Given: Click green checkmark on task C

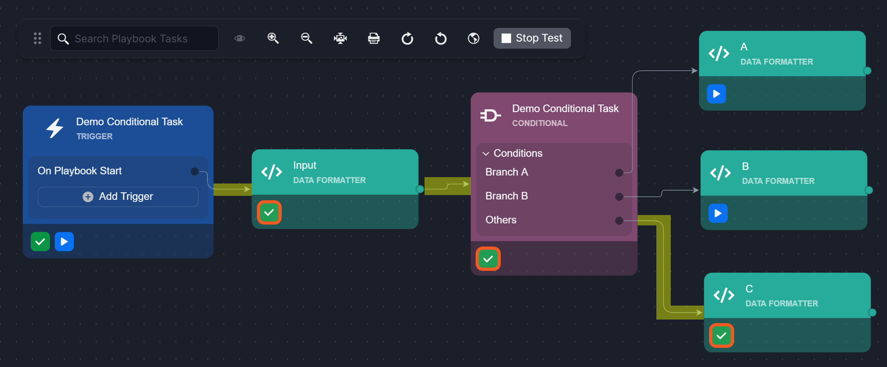Looking at the screenshot, I should (x=721, y=336).
